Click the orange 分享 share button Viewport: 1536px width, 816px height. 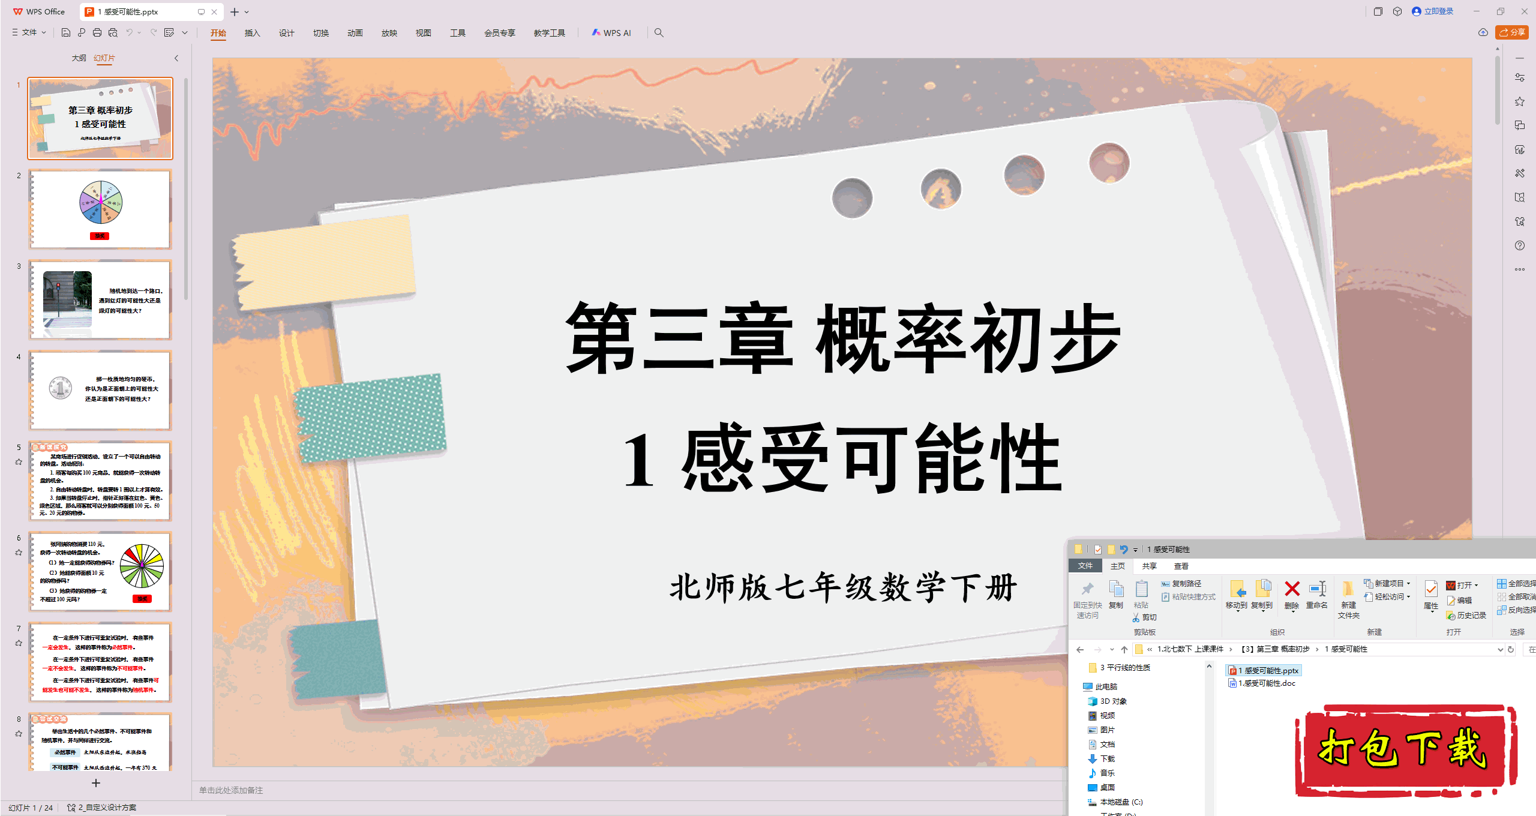pos(1512,32)
